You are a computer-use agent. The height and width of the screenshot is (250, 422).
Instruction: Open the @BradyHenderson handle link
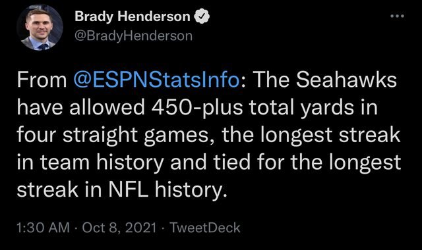coord(133,36)
